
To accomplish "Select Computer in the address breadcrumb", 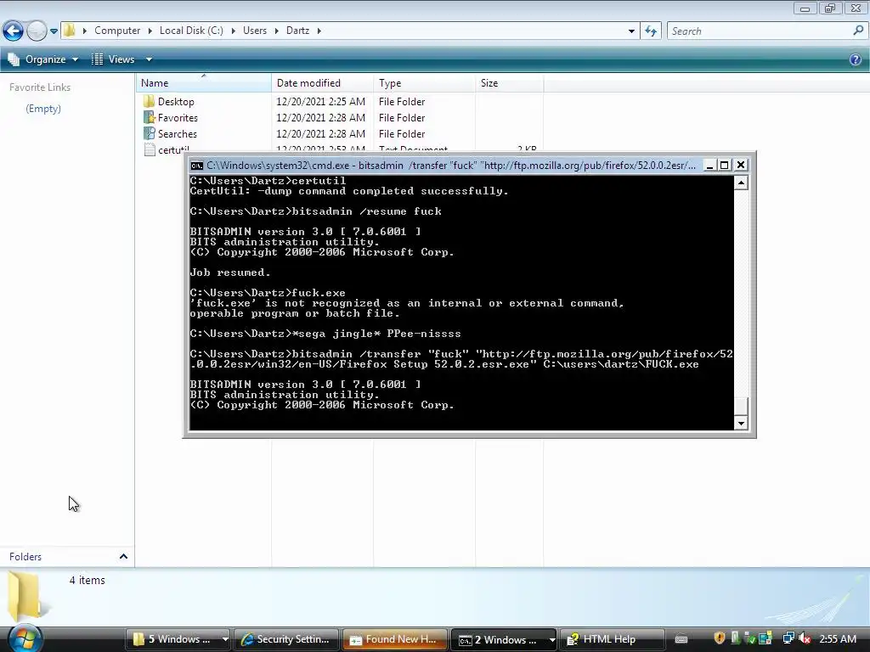I will coord(117,31).
